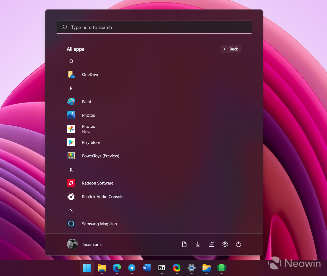Launch the Play Store
The width and height of the screenshot is (327, 276).
[x=91, y=142]
